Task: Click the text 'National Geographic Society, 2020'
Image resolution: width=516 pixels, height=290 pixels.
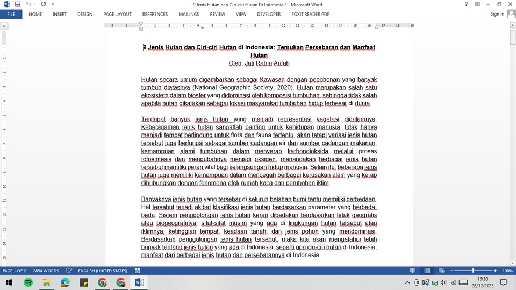Action: [242, 87]
